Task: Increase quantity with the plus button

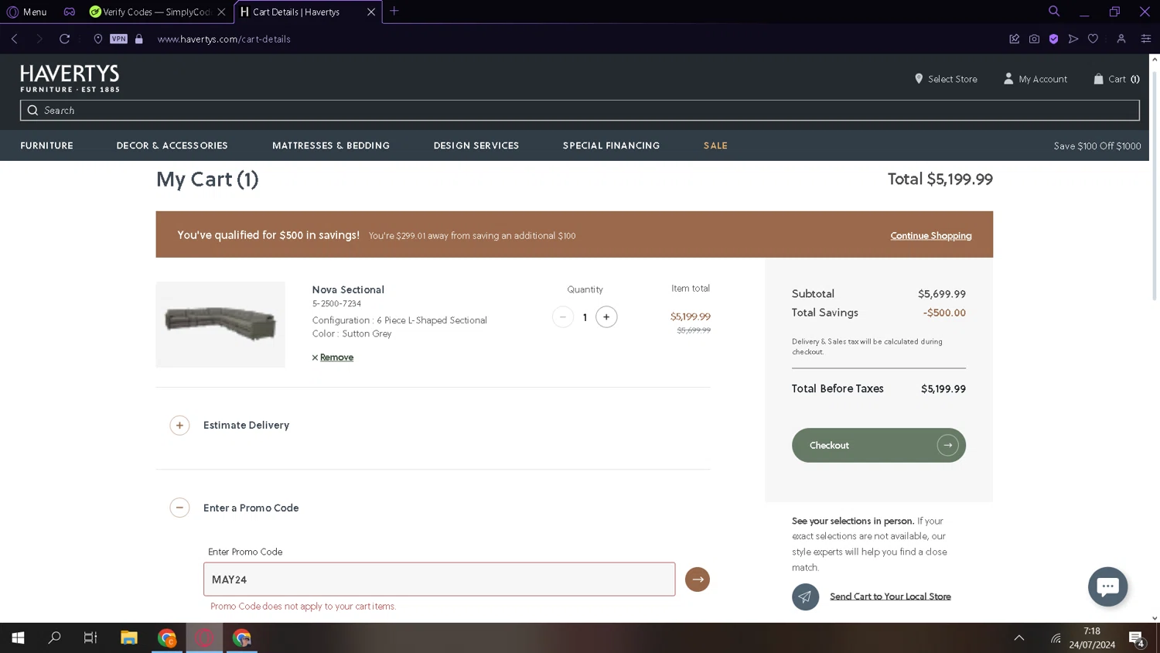Action: tap(606, 316)
